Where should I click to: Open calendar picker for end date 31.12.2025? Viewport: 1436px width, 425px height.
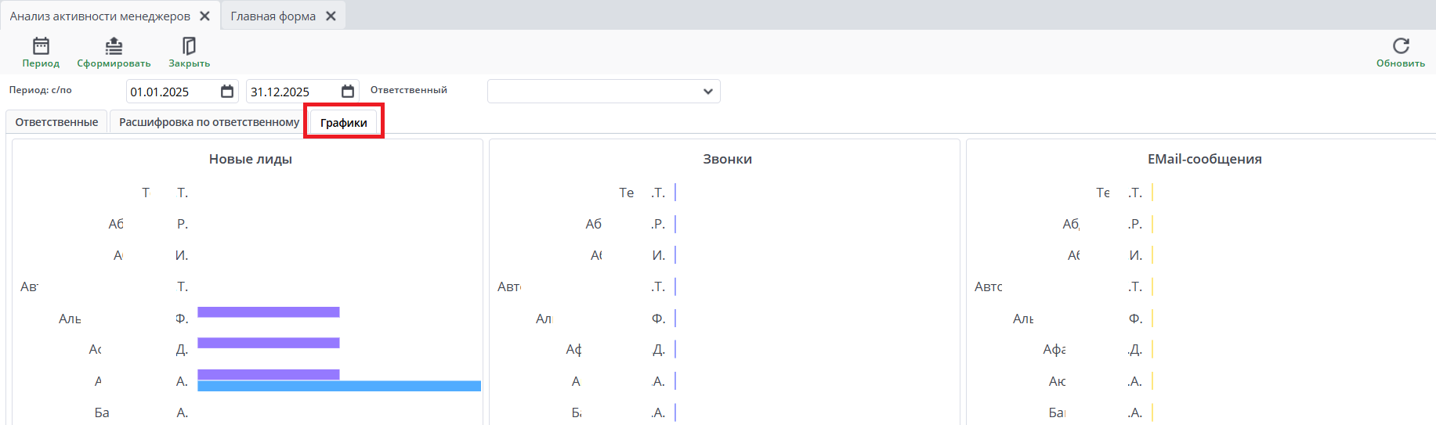(x=348, y=92)
